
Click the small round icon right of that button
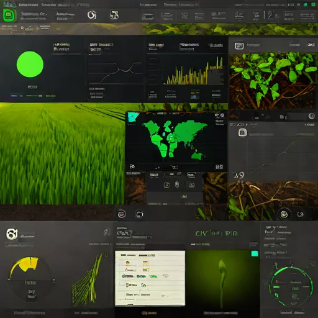(x=301, y=214)
